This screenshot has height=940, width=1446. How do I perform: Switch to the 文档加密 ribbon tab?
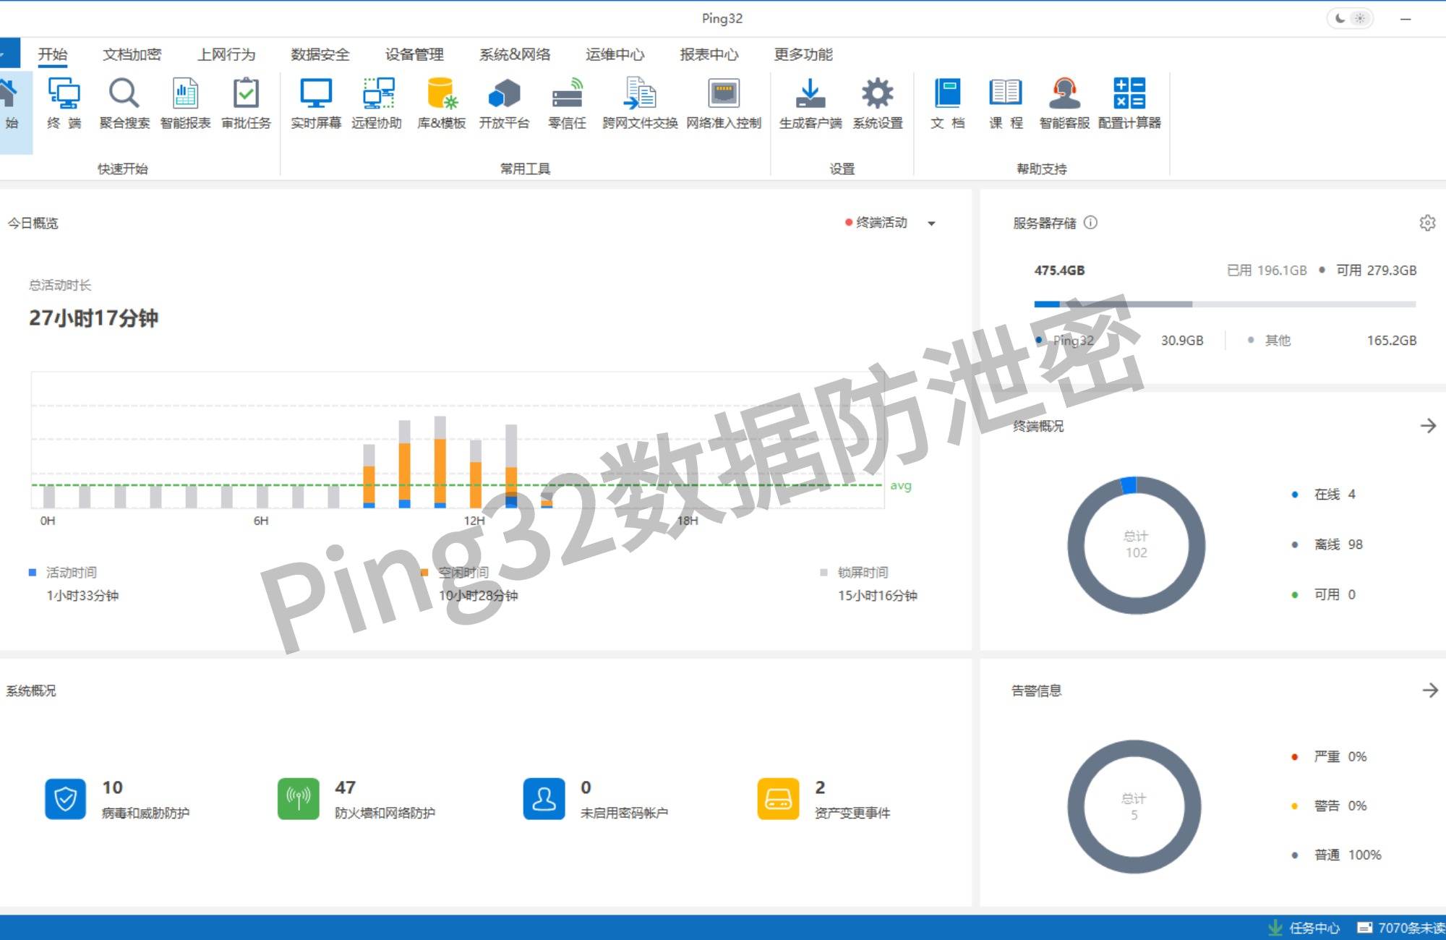132,54
